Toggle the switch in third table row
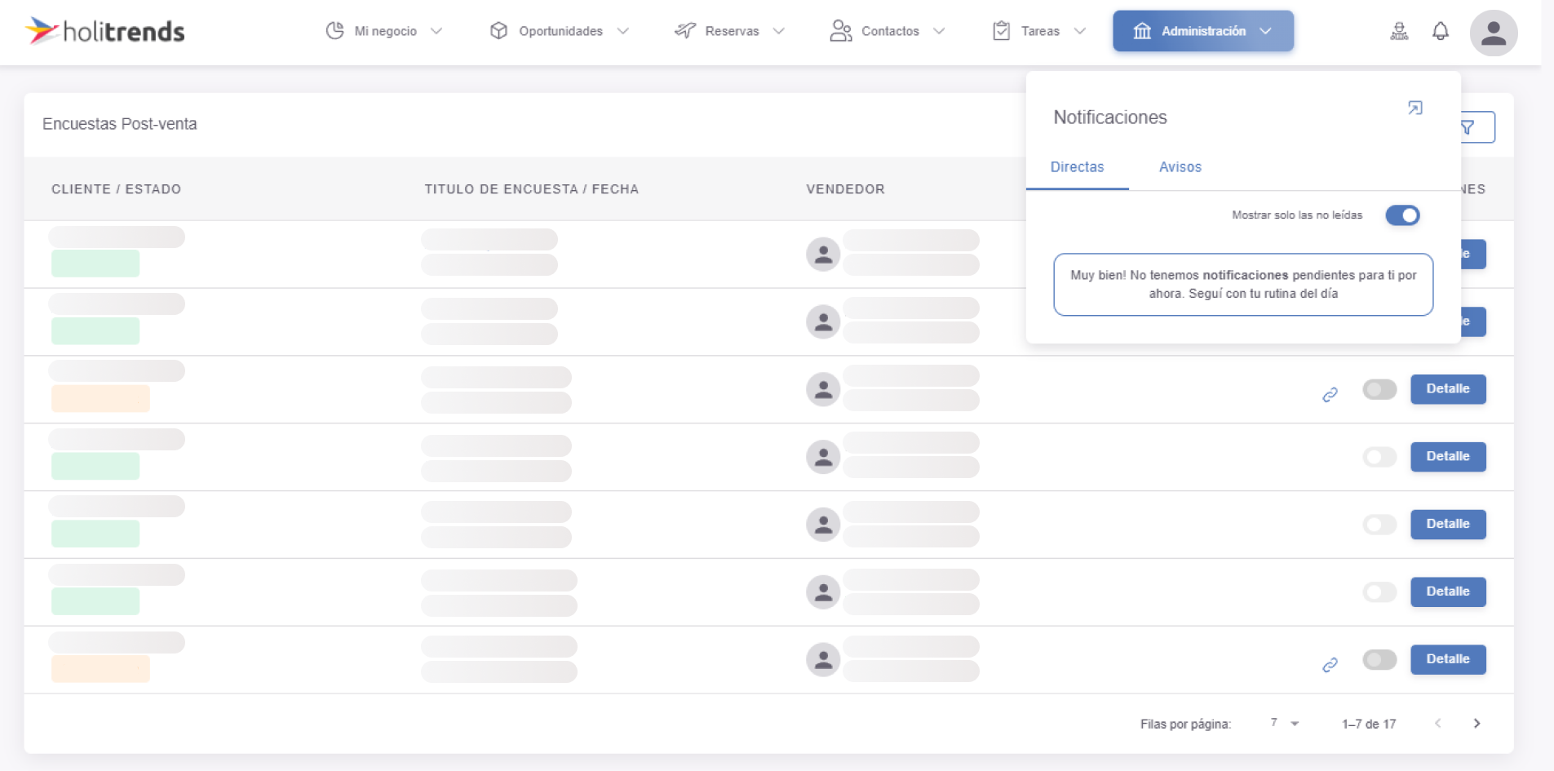Image resolution: width=1554 pixels, height=771 pixels. (1379, 389)
